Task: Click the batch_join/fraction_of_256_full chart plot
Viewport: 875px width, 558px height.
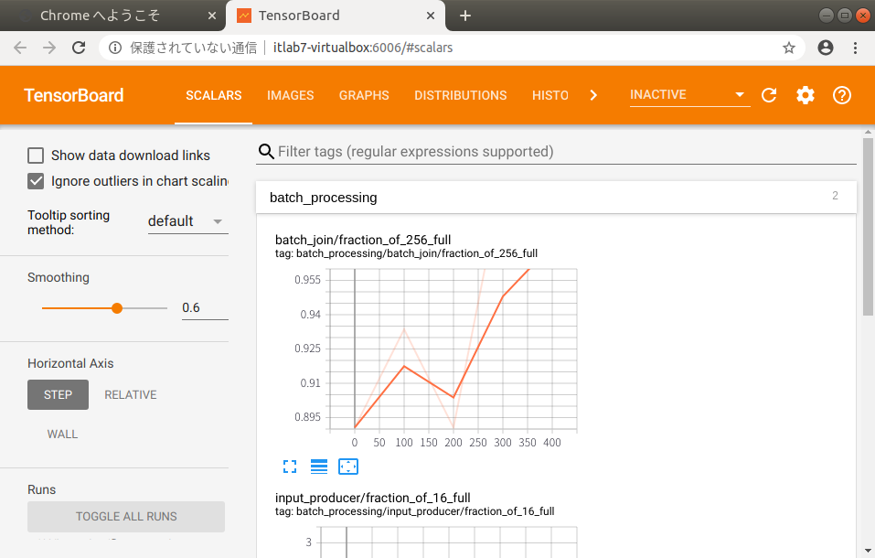Action: click(x=454, y=350)
